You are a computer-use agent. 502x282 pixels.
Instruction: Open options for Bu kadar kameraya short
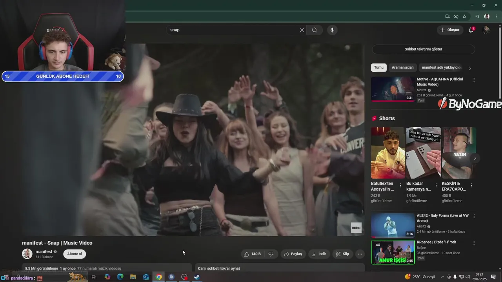coord(436,186)
